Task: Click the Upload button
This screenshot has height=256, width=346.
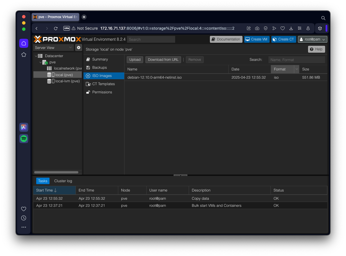Action: tap(135, 60)
